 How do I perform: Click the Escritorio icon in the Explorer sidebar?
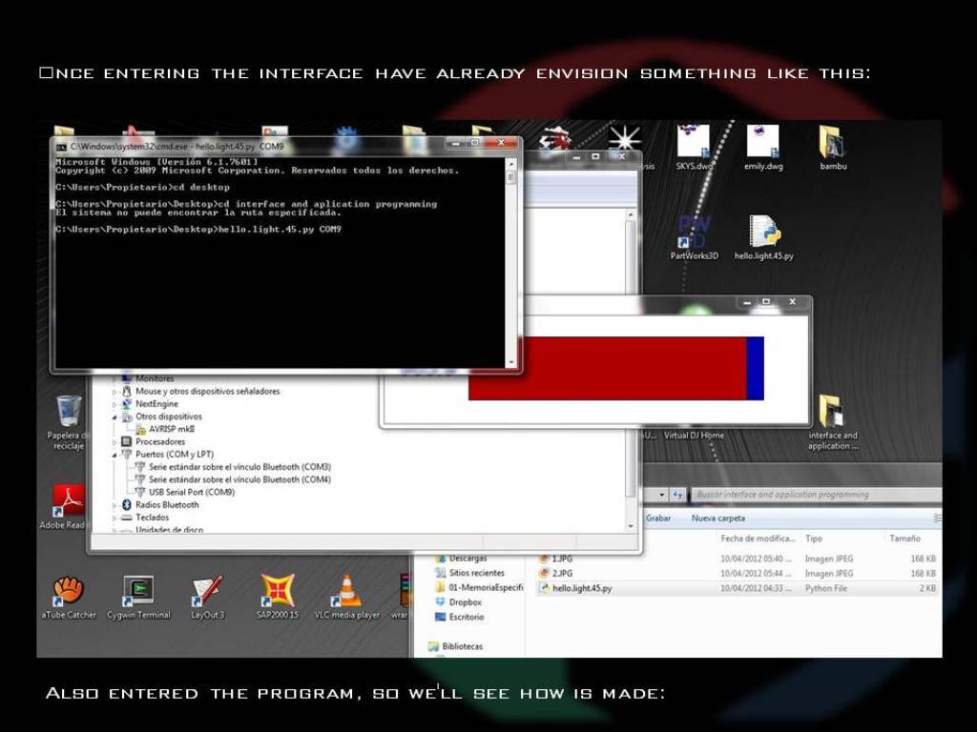pos(441,617)
